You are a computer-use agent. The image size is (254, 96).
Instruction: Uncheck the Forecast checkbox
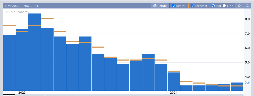pyautogui.click(x=192, y=6)
